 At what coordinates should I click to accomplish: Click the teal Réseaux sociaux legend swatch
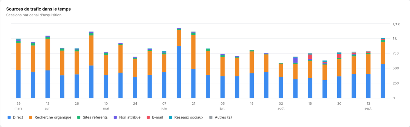coord(170,117)
